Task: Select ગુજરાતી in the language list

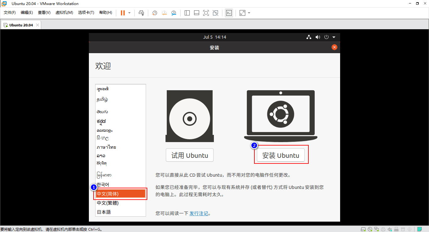Action: coord(121,89)
